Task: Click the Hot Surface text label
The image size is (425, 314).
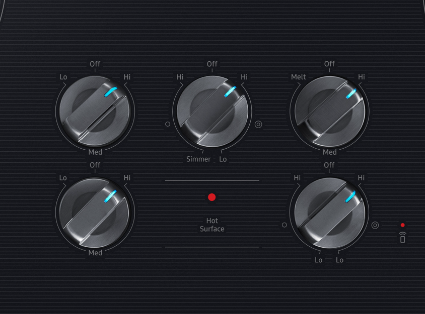Action: (212, 225)
